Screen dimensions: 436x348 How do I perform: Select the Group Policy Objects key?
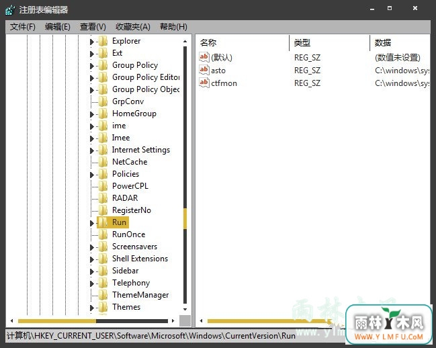tap(146, 89)
